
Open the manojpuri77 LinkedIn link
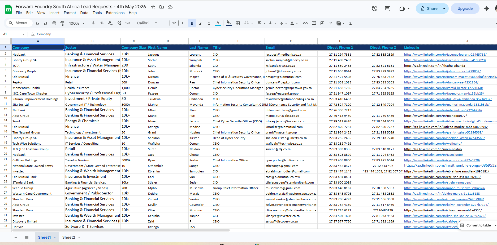coord(435,116)
